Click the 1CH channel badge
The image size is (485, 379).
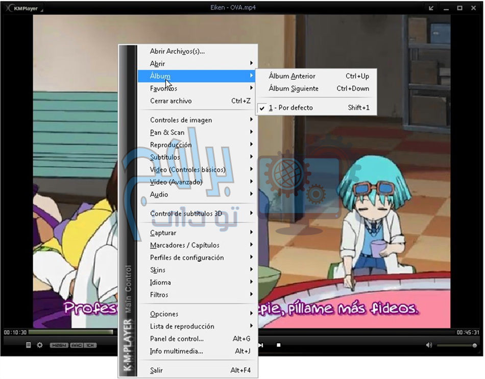[90, 346]
